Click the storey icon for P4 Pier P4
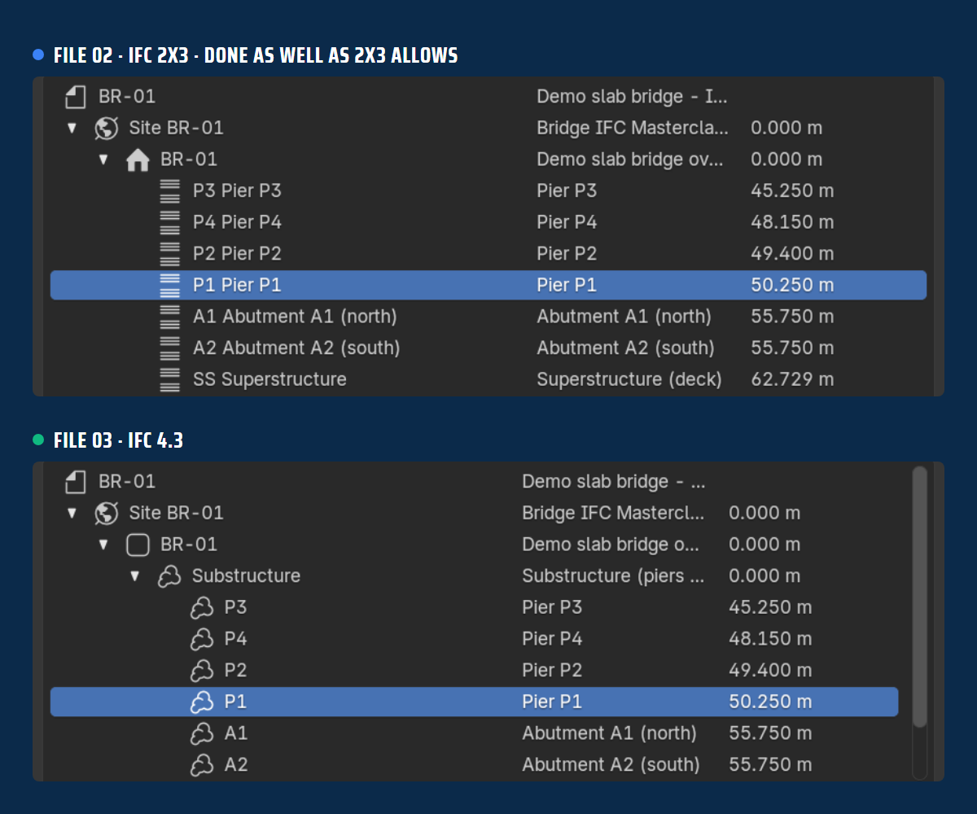Screen dimensions: 977x814 [x=169, y=222]
